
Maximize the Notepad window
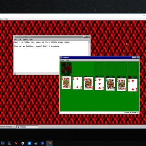coord(87,37)
